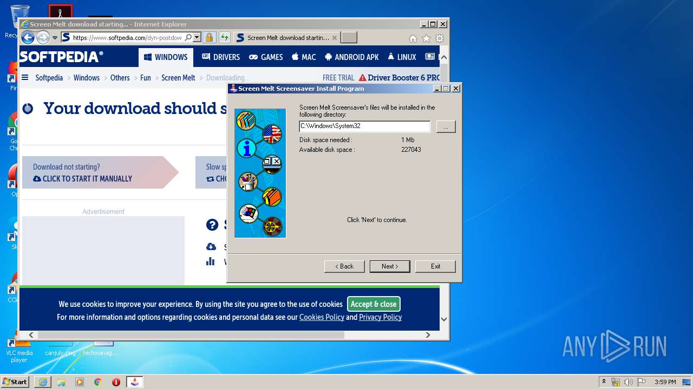Click the installer's decorative wizard image

point(260,173)
